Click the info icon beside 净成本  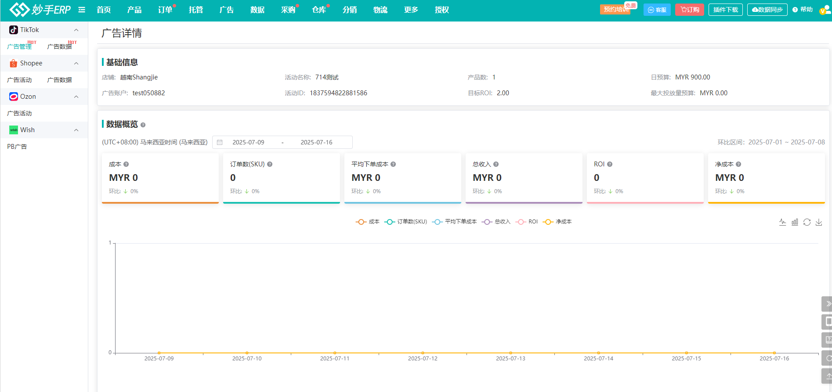point(738,164)
